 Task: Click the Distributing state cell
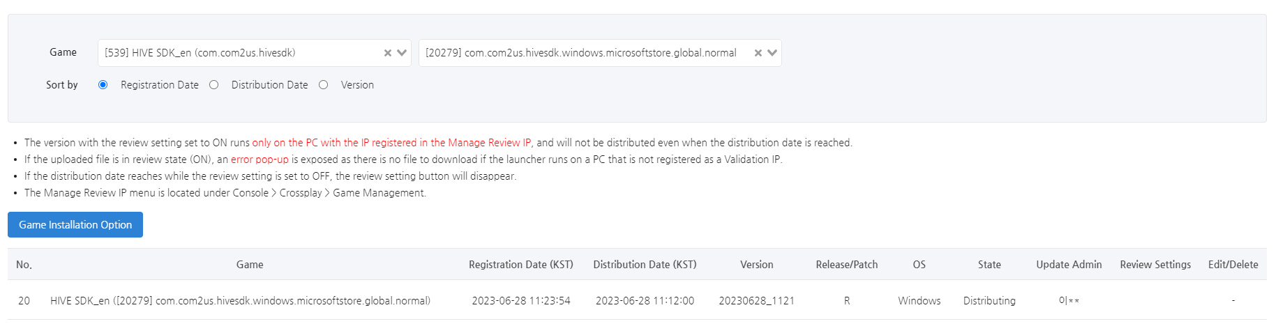[x=989, y=301]
